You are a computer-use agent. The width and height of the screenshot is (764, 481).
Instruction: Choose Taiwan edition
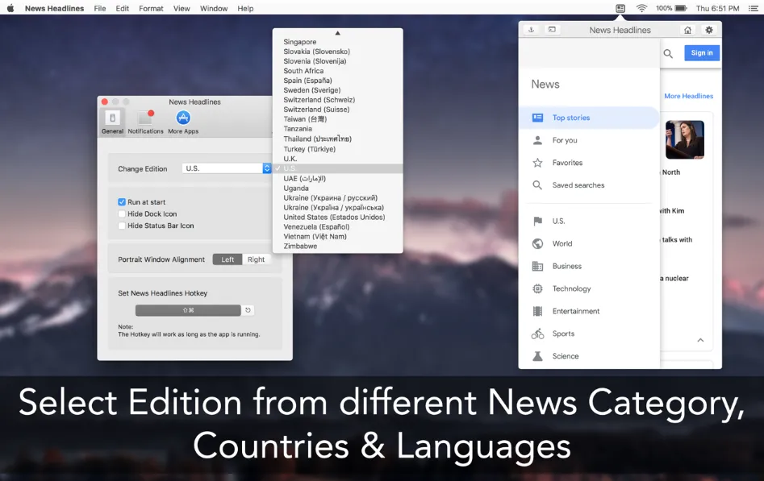[x=338, y=119]
